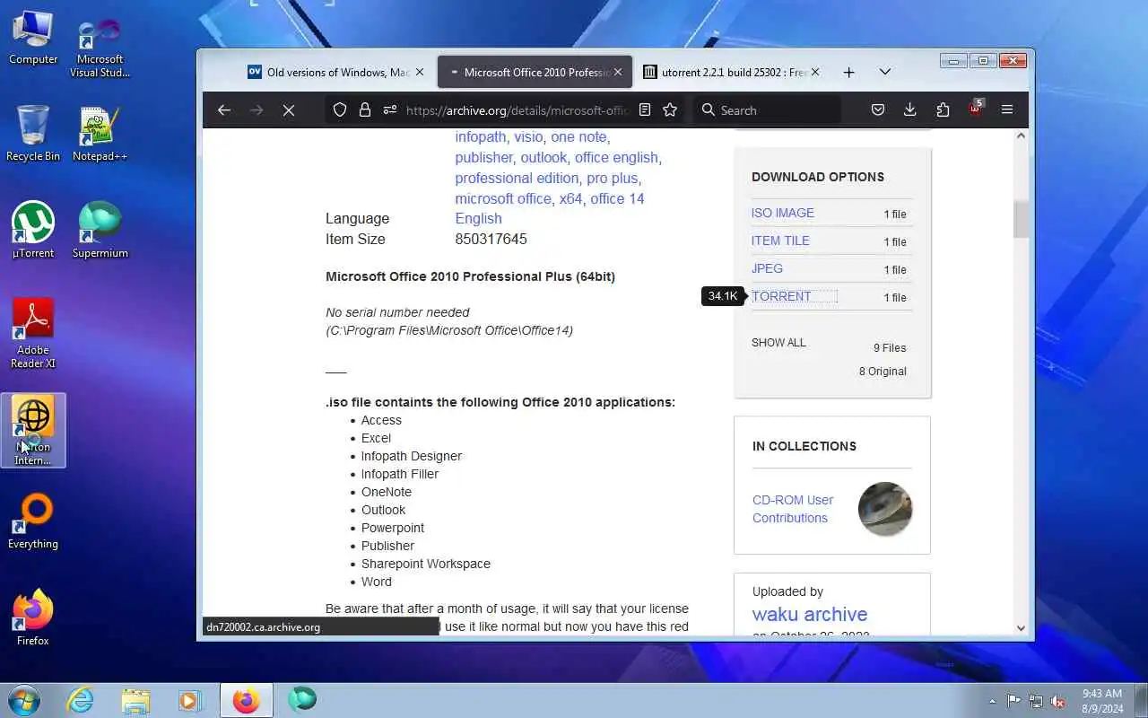1148x718 pixels.
Task: Click the uBlock extension icon with badge
Action: (976, 109)
